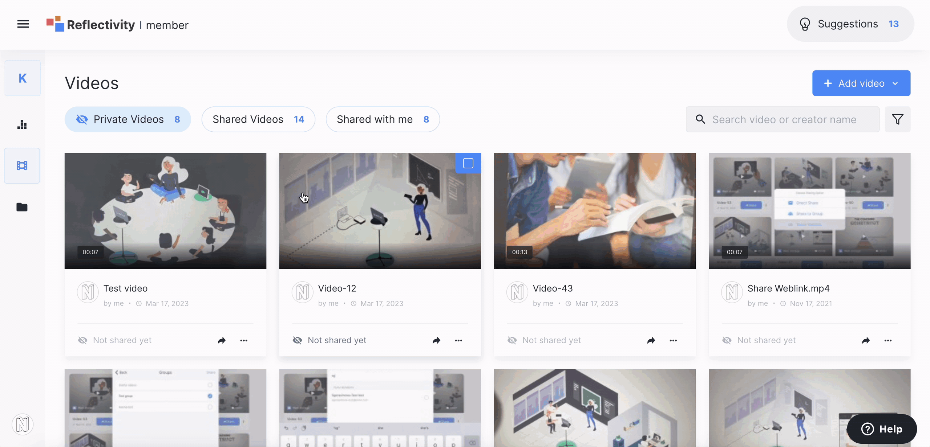This screenshot has width=930, height=447.
Task: Click the share arrow for Video-43
Action: (x=651, y=340)
